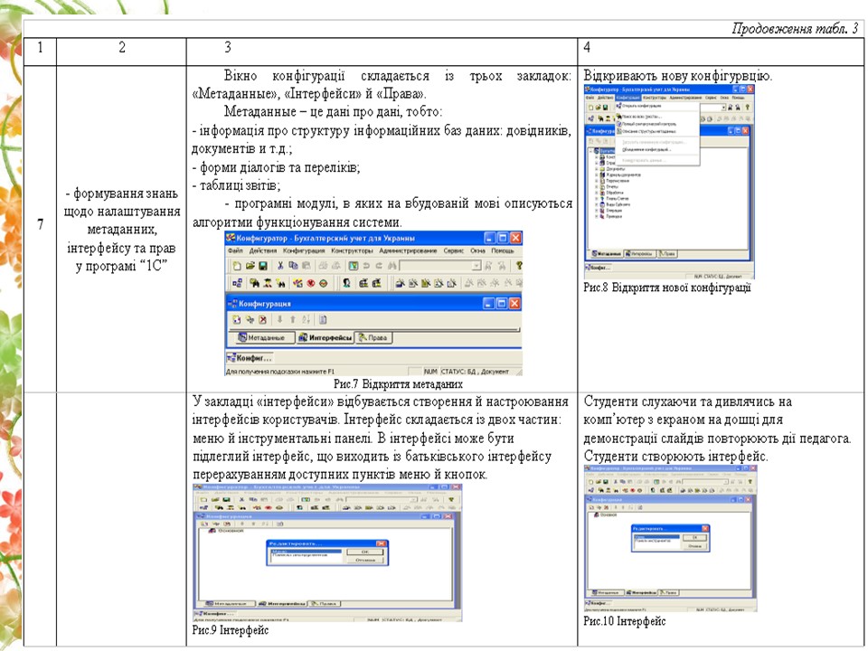Click the Save floppy disk icon in Fig. 7
The image size is (868, 651).
click(262, 266)
